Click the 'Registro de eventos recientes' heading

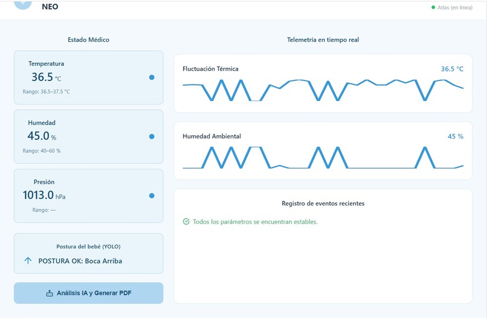point(323,203)
